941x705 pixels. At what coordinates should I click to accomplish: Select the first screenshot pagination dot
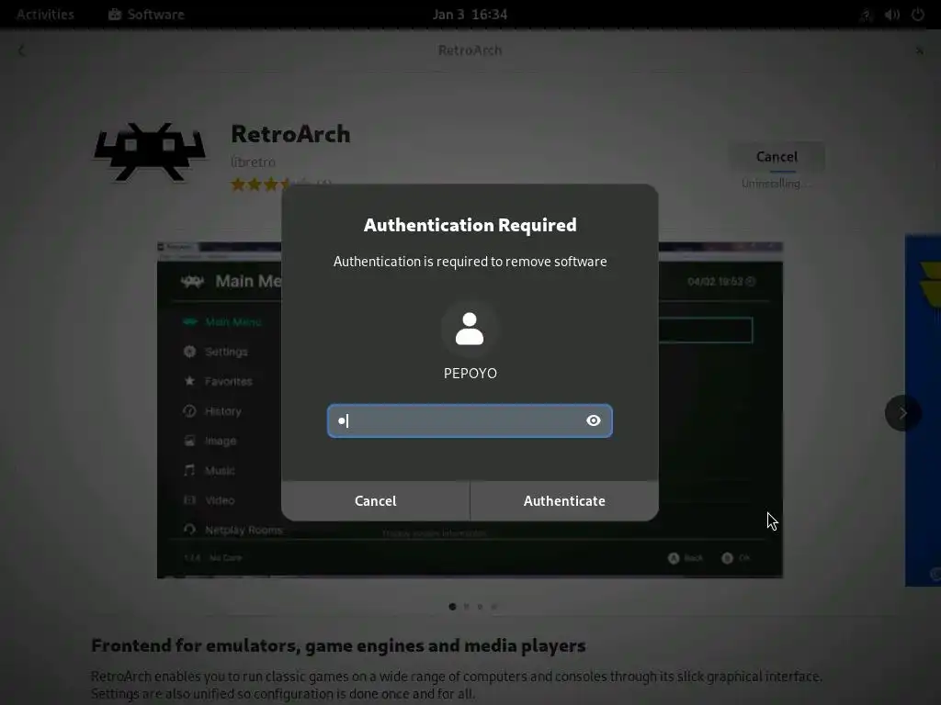[x=452, y=607]
